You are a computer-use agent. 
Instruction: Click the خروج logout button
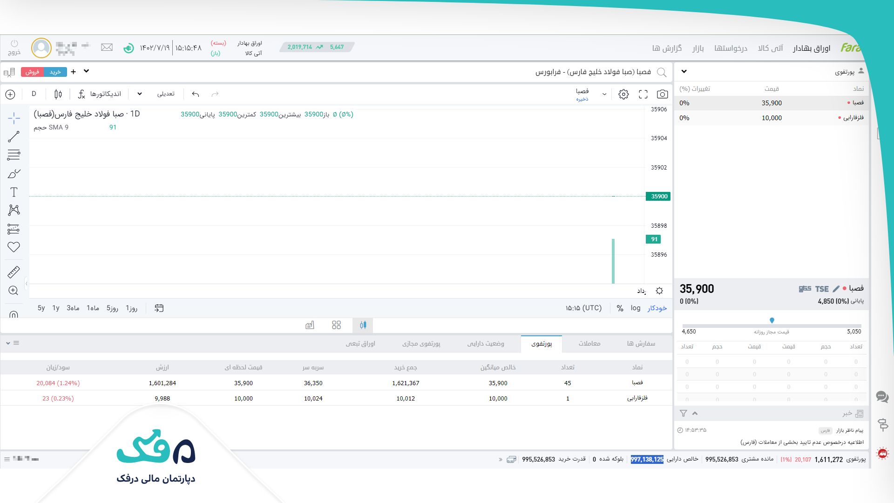pos(14,48)
